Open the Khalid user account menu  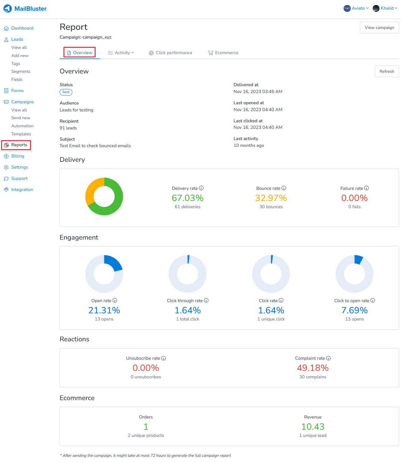pos(385,8)
